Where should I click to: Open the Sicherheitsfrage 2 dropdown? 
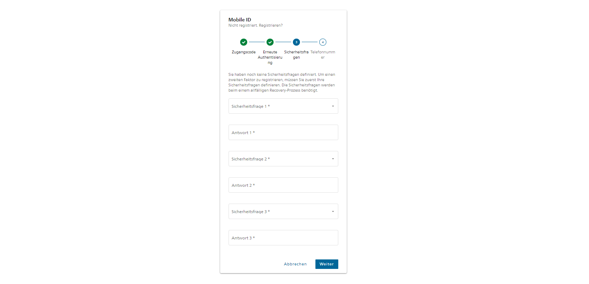(x=283, y=159)
